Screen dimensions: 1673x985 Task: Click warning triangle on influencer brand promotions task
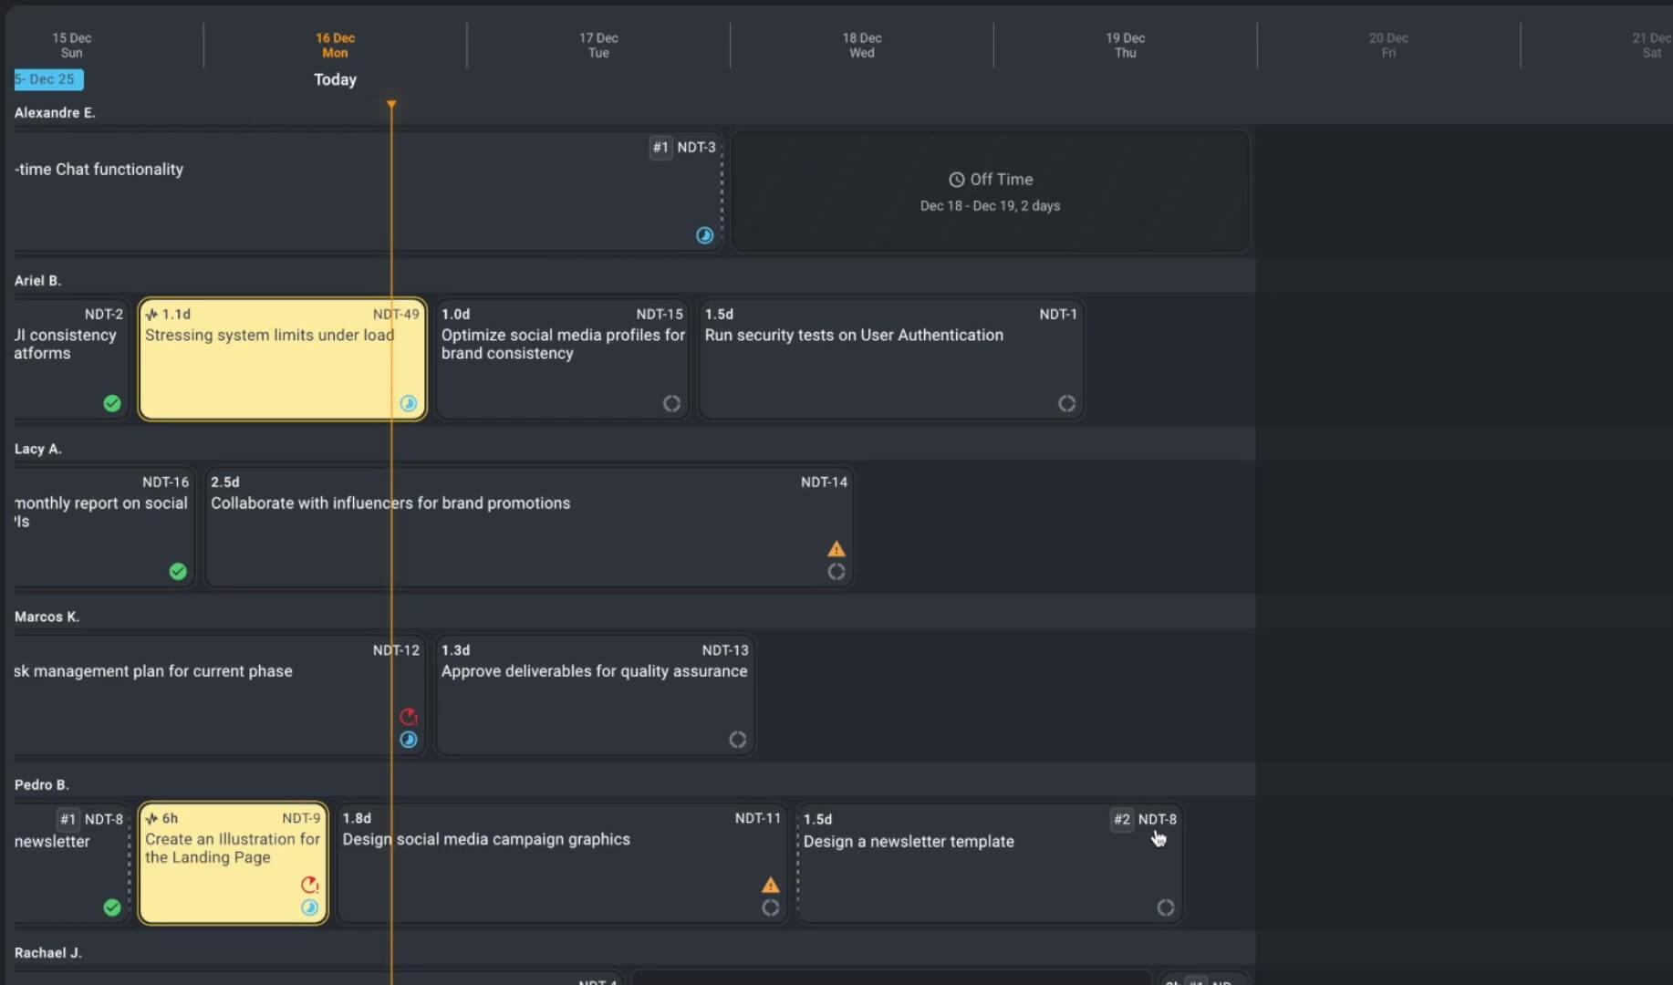836,548
